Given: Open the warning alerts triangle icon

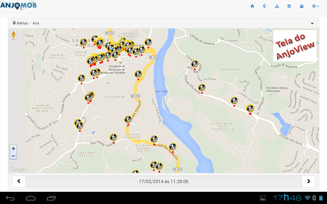Looking at the screenshot, I should pos(277,6).
